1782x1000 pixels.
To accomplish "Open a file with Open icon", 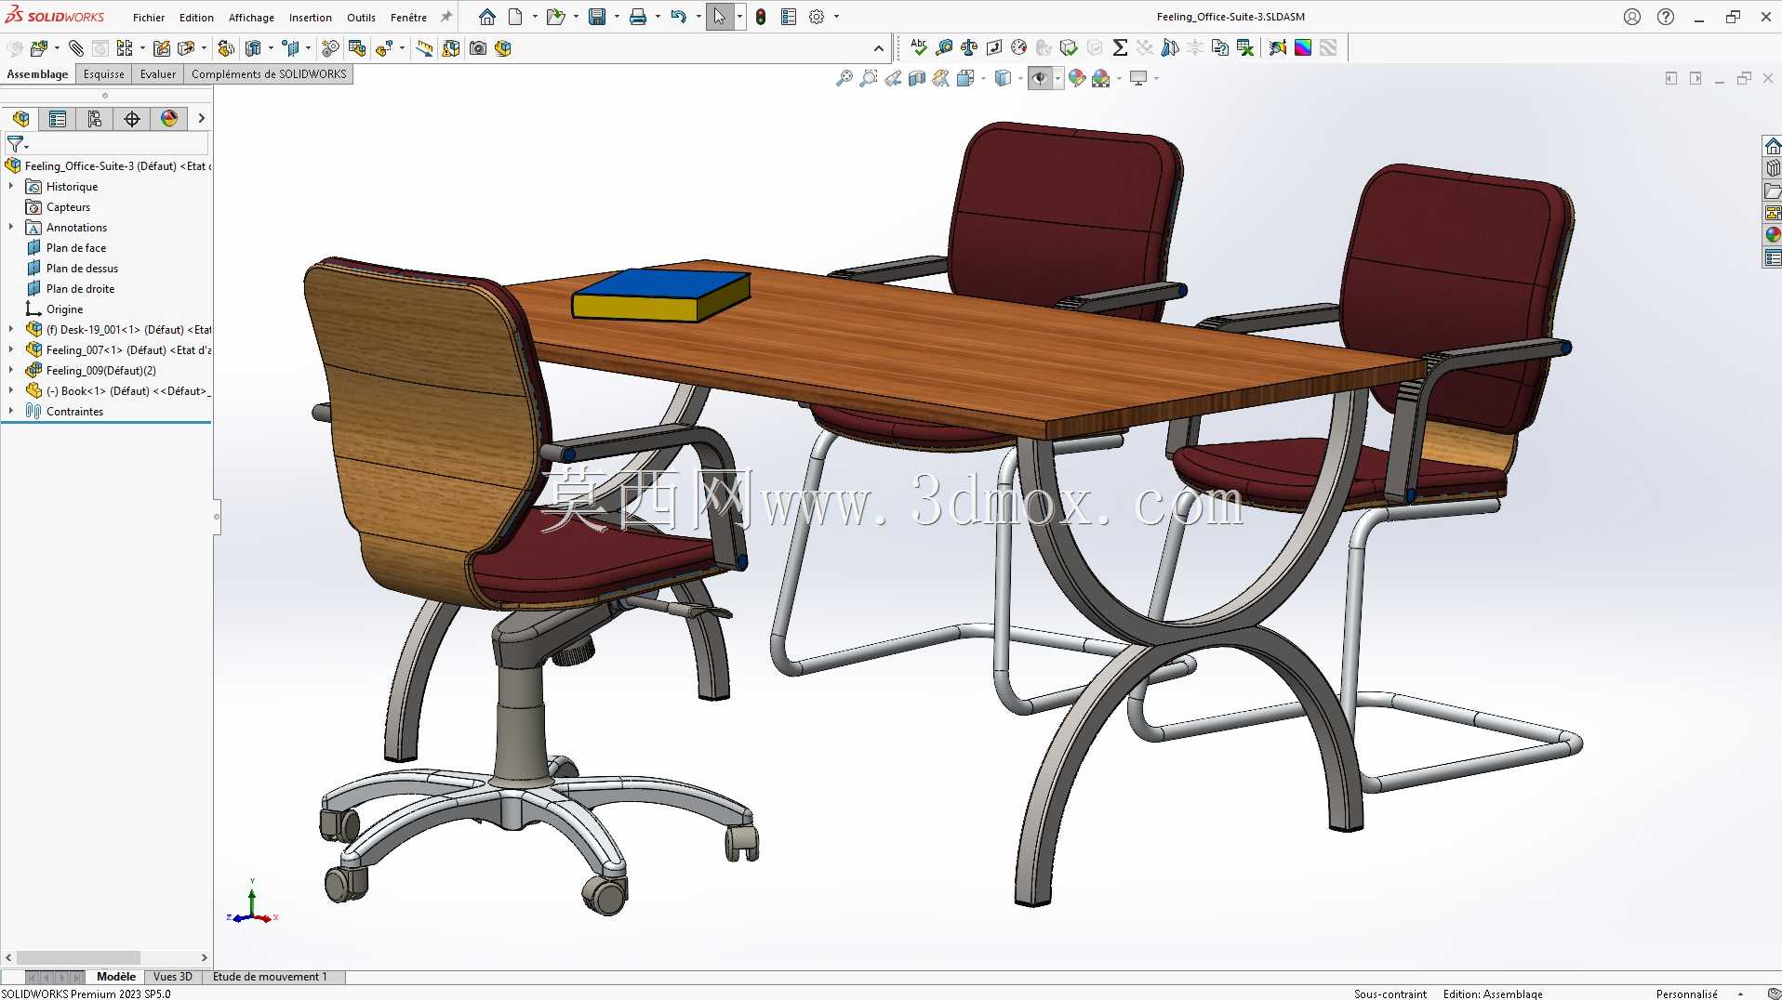I will coord(555,17).
